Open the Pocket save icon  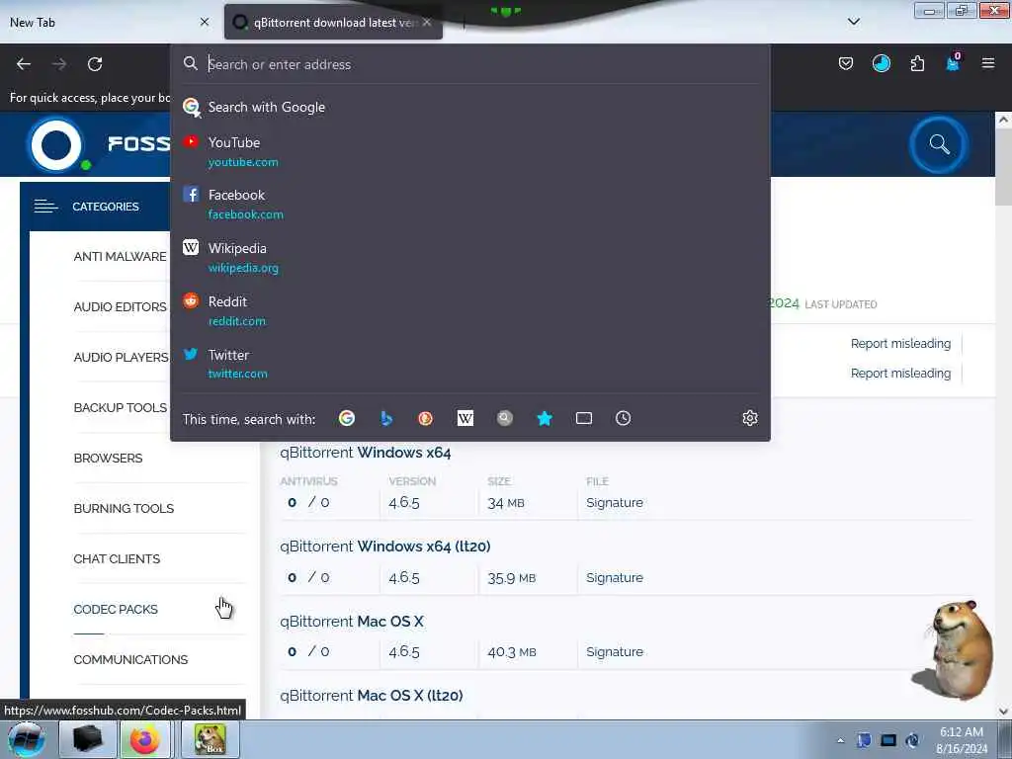pos(846,63)
